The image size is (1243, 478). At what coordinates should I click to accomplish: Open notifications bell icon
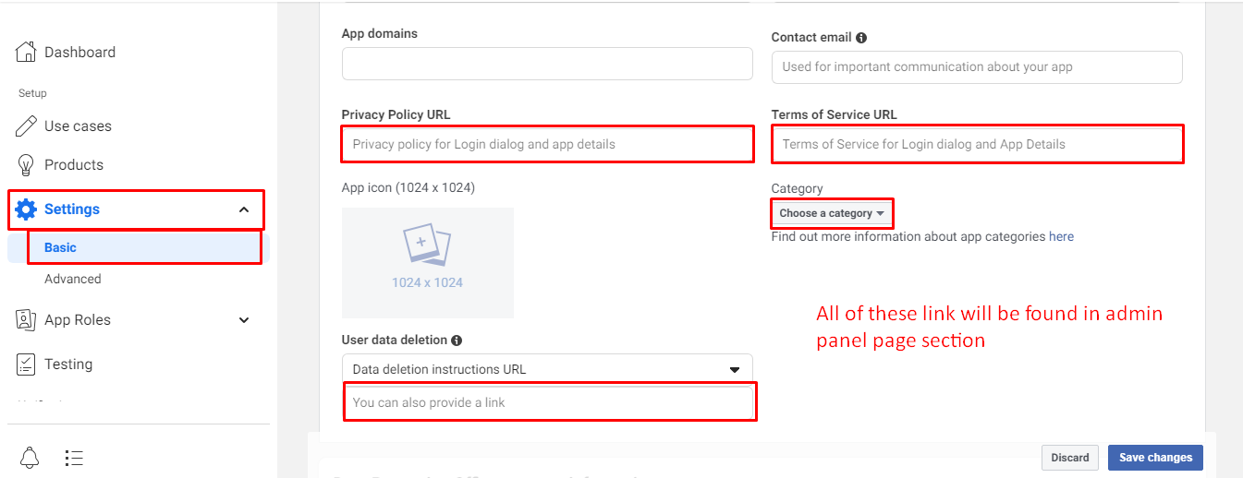pyautogui.click(x=30, y=457)
